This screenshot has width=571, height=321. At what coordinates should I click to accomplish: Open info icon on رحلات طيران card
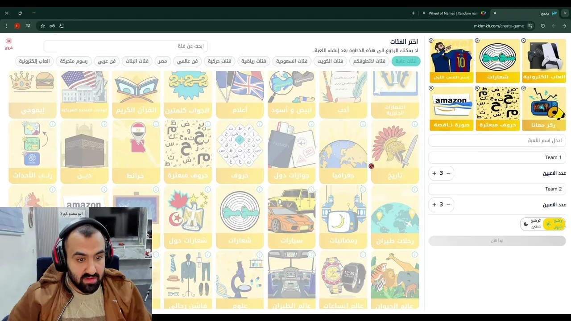pos(415,189)
